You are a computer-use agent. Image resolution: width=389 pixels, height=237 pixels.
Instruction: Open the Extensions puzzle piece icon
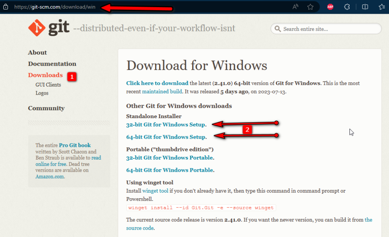tap(347, 7)
